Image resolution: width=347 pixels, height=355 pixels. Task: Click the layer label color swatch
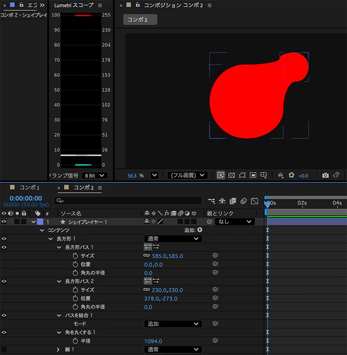[x=40, y=221]
